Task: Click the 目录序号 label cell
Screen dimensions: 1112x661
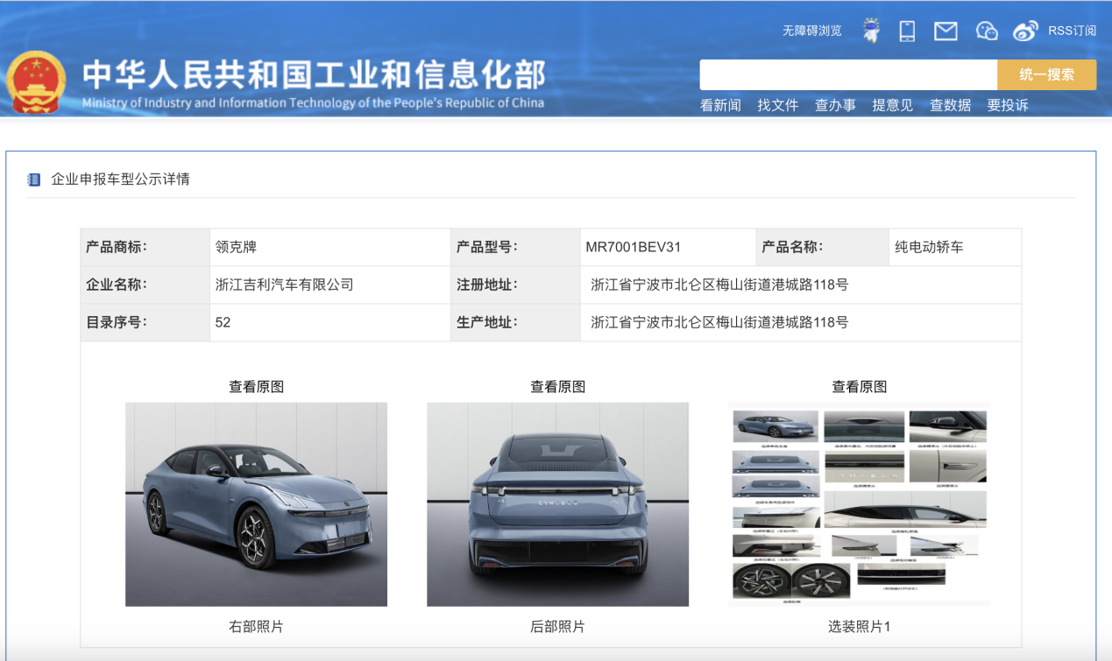Action: pyautogui.click(x=145, y=322)
